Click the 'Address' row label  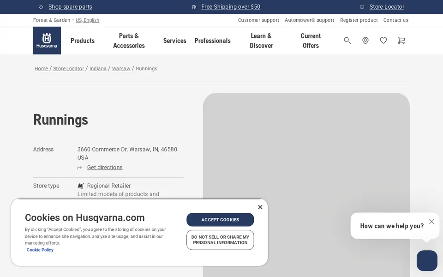pos(43,149)
